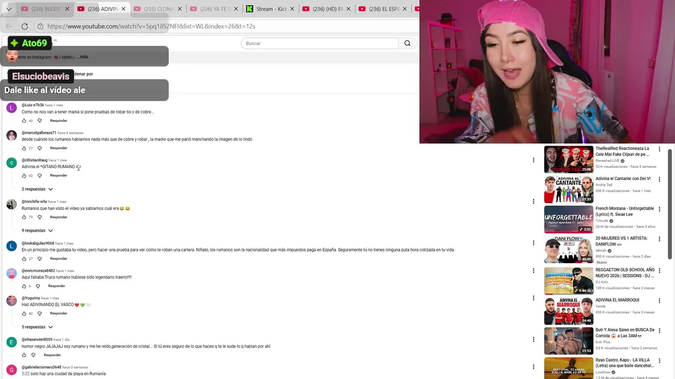Open ADIVINA EL MARROQUI video thumbnail
Viewport: 675px width, 379px height.
(568, 311)
